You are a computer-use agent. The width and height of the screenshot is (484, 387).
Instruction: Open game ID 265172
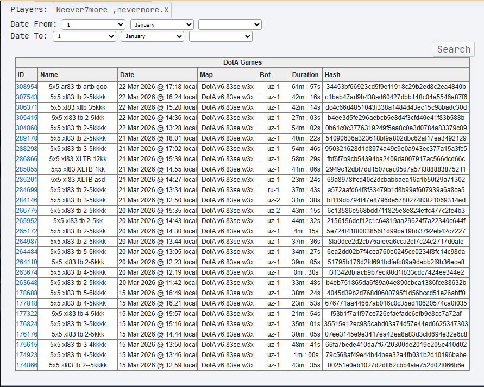click(x=27, y=231)
